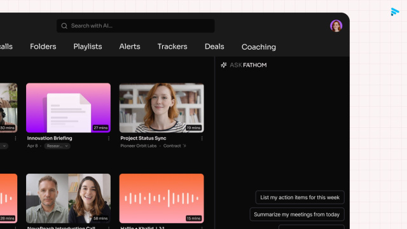Screen dimensions: 407x229
Task: Open the user profile avatar
Action: [336, 25]
